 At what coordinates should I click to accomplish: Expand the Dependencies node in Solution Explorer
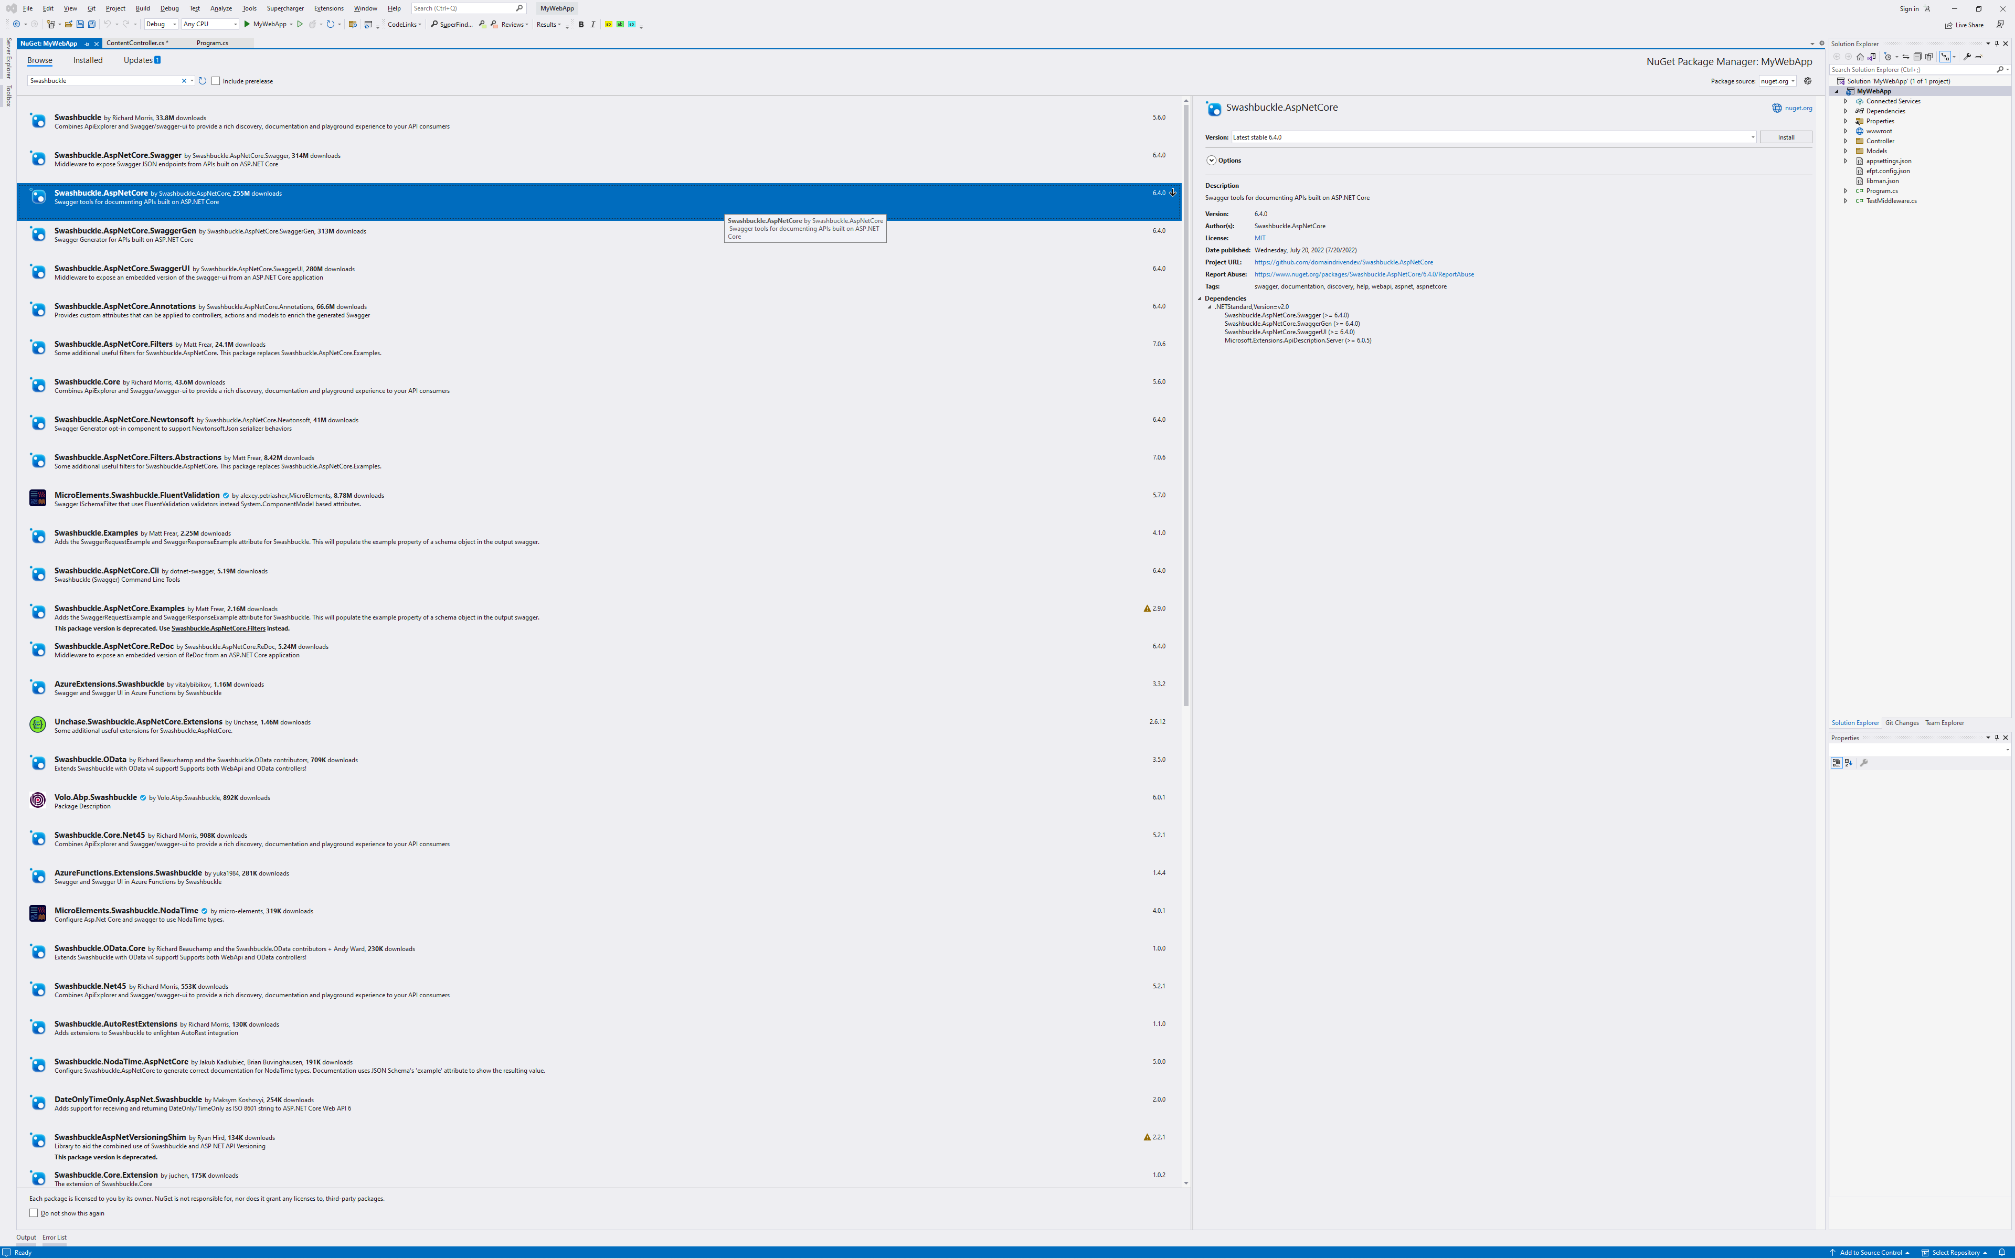[x=1846, y=111]
